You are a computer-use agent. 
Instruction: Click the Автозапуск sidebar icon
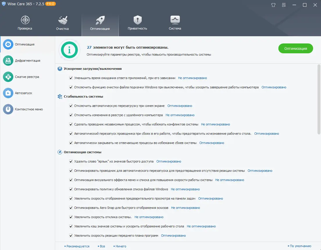pyautogui.click(x=8, y=93)
